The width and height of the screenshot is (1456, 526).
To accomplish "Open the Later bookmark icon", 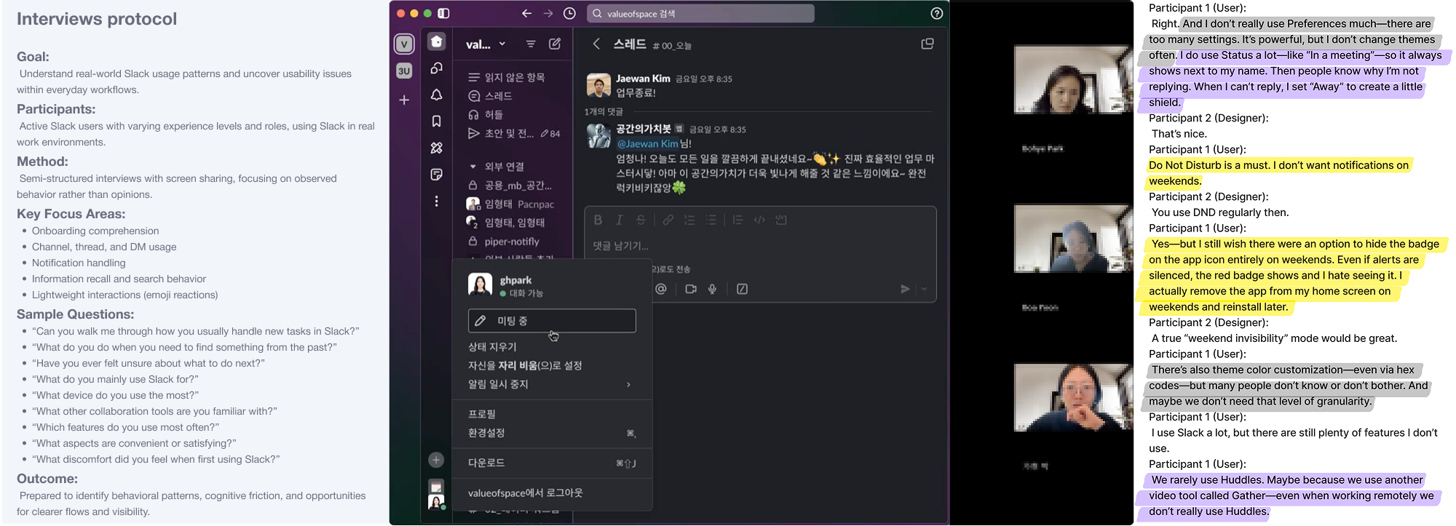I will 436,121.
